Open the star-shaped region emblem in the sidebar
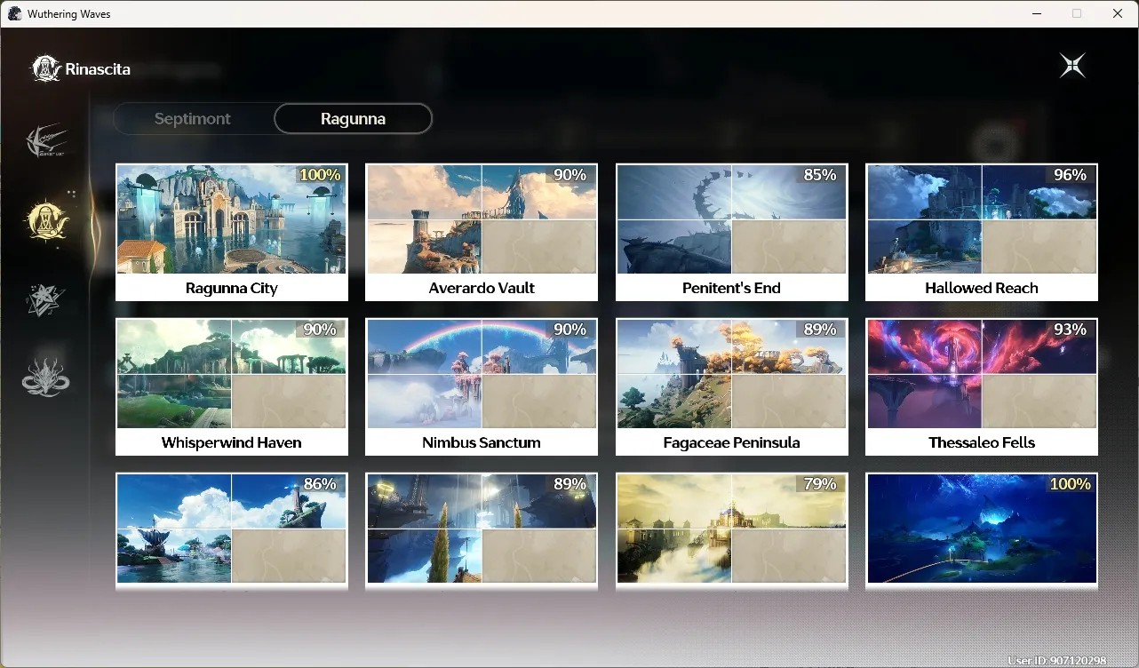 pos(45,301)
